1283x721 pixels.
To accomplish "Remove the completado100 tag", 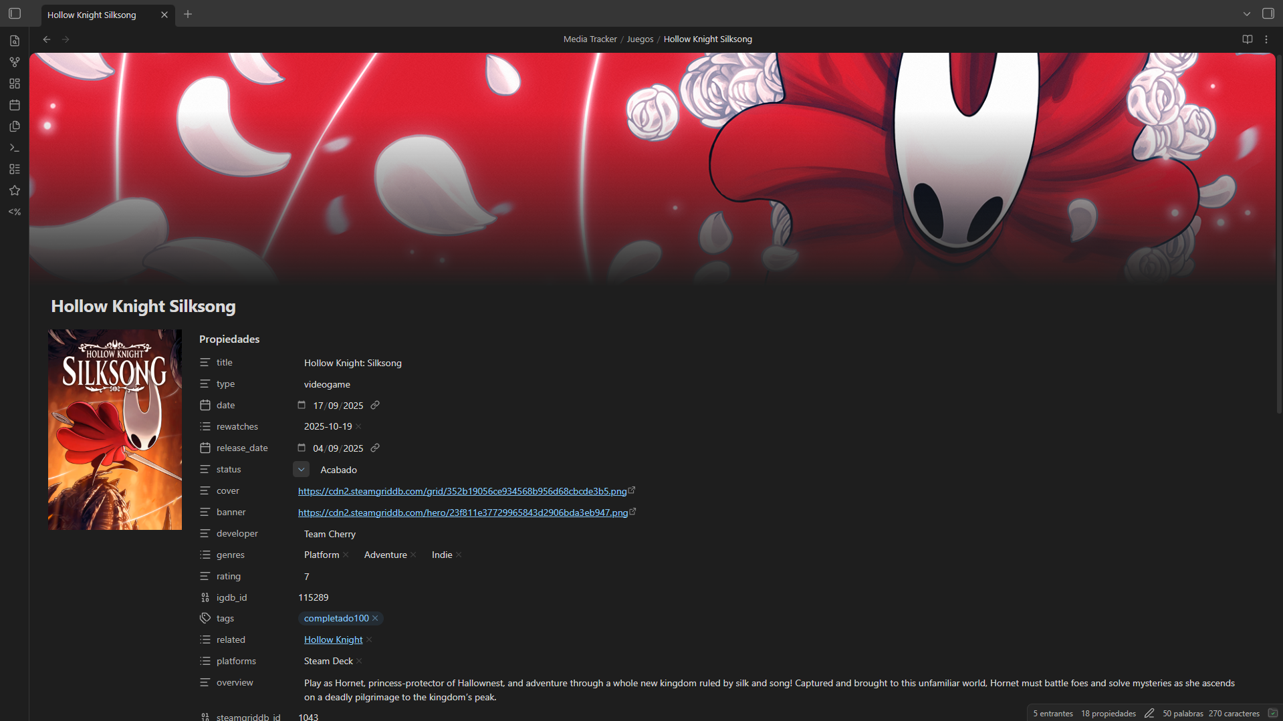I will (x=375, y=618).
